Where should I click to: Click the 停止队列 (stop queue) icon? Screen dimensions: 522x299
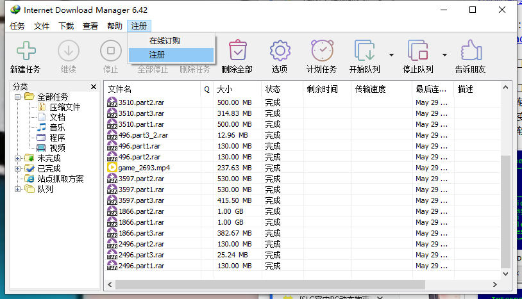[x=418, y=51]
